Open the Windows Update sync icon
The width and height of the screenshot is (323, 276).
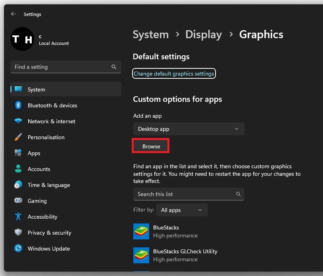[x=18, y=249]
